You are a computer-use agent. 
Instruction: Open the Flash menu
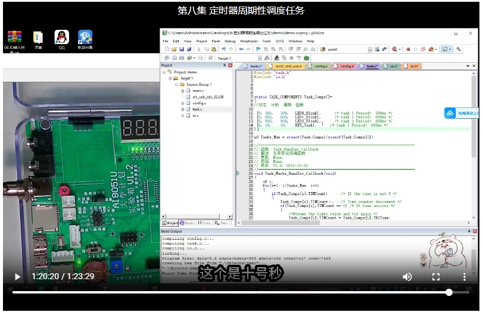pyautogui.click(x=216, y=41)
